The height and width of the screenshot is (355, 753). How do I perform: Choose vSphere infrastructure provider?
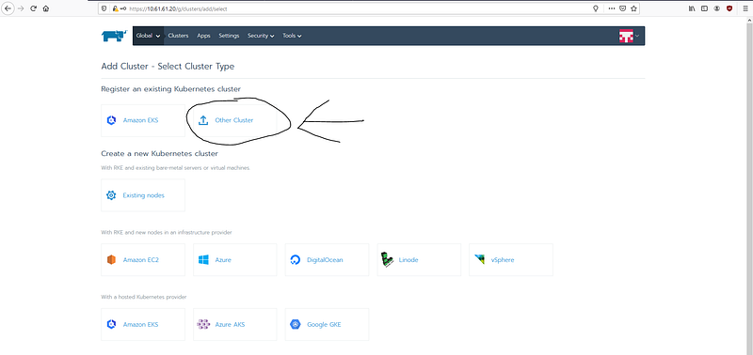(511, 259)
